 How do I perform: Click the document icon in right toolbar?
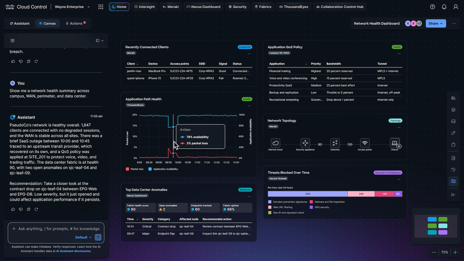point(453,158)
